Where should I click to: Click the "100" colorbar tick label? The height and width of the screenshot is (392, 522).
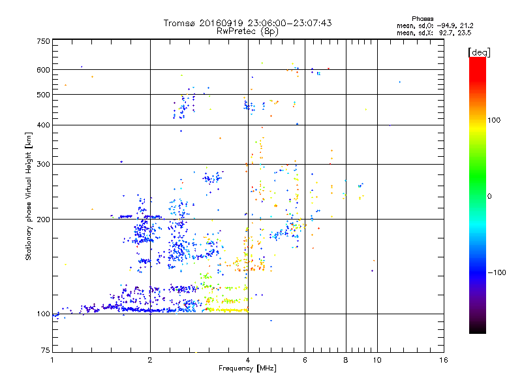(494, 120)
